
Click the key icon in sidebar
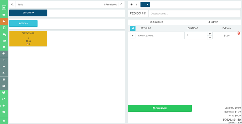click(x=4, y=34)
